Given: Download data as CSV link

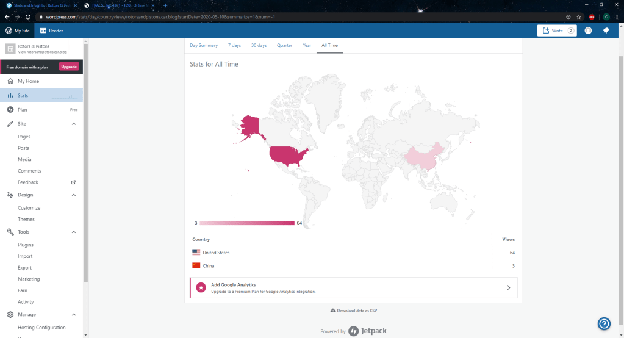Looking at the screenshot, I should (x=353, y=311).
